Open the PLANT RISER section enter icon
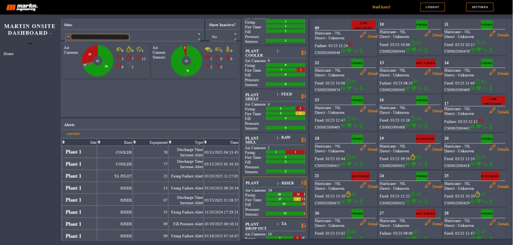This screenshot has width=513, height=245. (x=303, y=183)
